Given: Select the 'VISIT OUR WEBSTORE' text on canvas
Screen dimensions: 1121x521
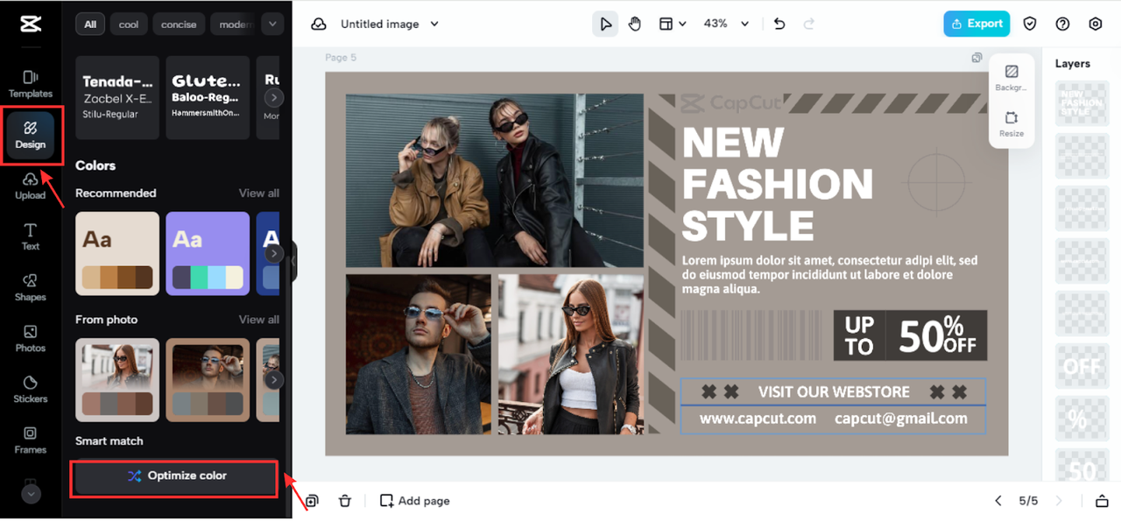Looking at the screenshot, I should [834, 391].
